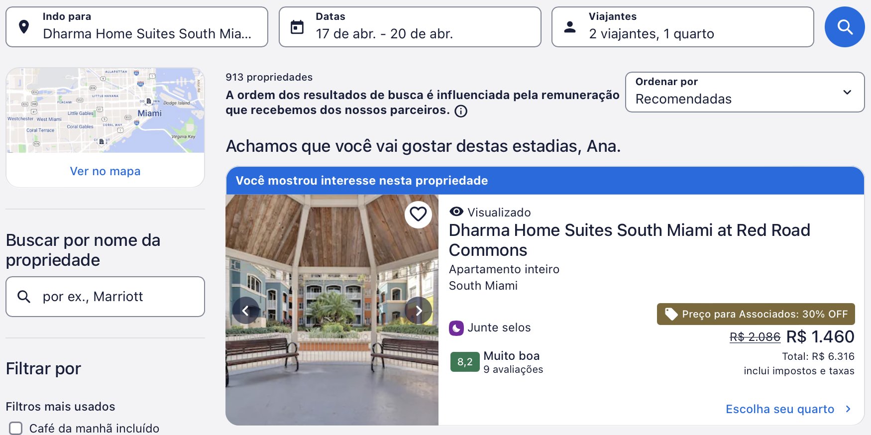
Task: Open the Datas 17 de abr. picker
Action: coord(410,27)
